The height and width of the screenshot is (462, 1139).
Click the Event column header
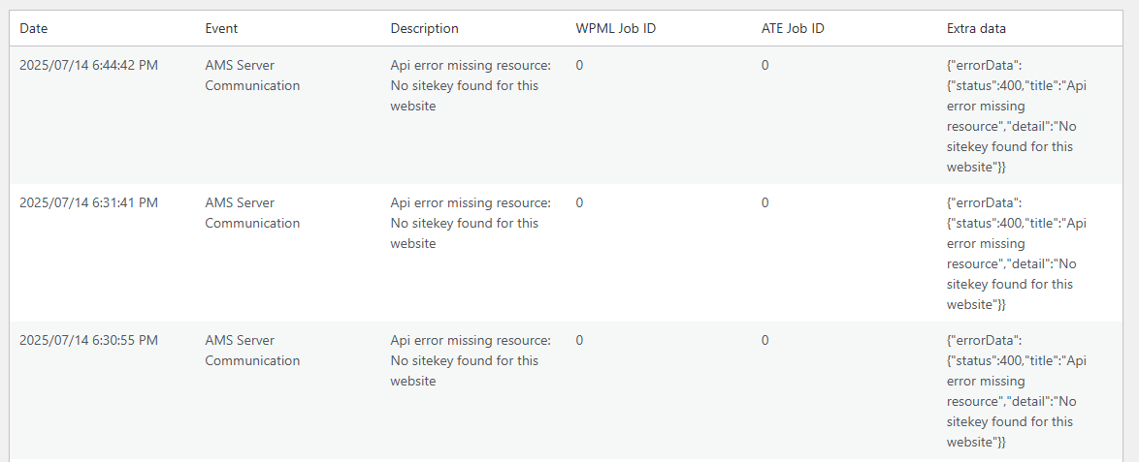(x=221, y=29)
